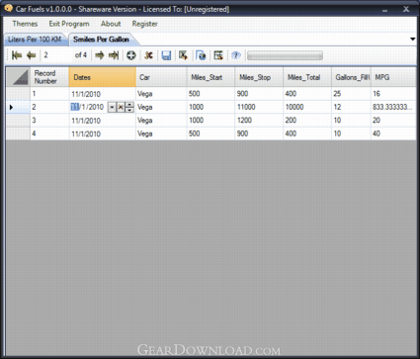Screen dimensions: 420x359
Task: Go to first record arrow
Action: (17, 55)
